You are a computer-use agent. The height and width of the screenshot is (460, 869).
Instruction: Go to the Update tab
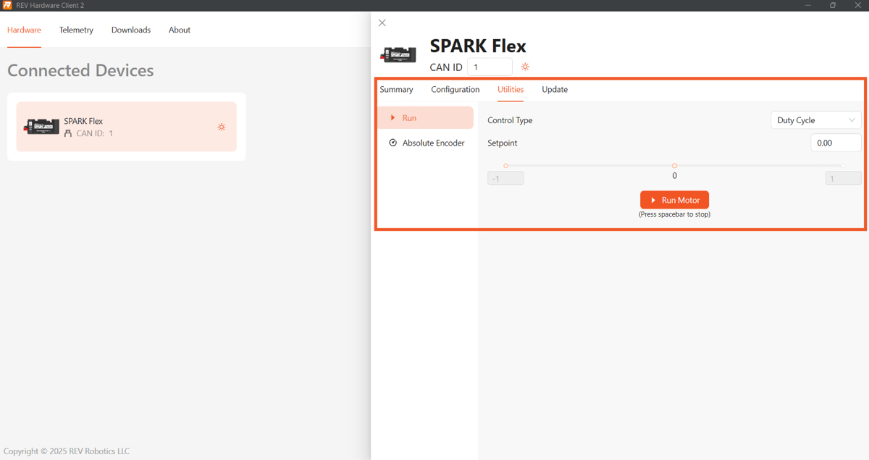tap(555, 90)
